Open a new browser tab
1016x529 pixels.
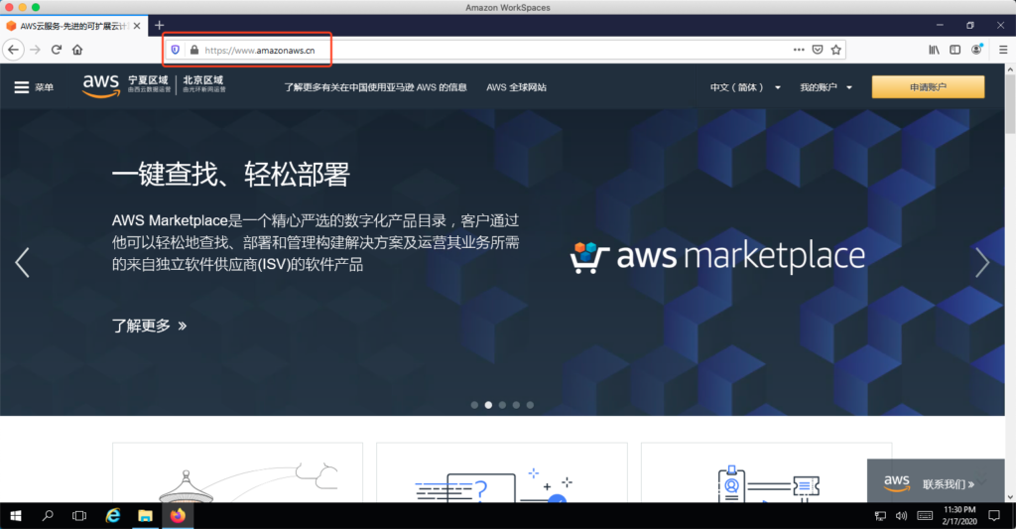tap(159, 25)
